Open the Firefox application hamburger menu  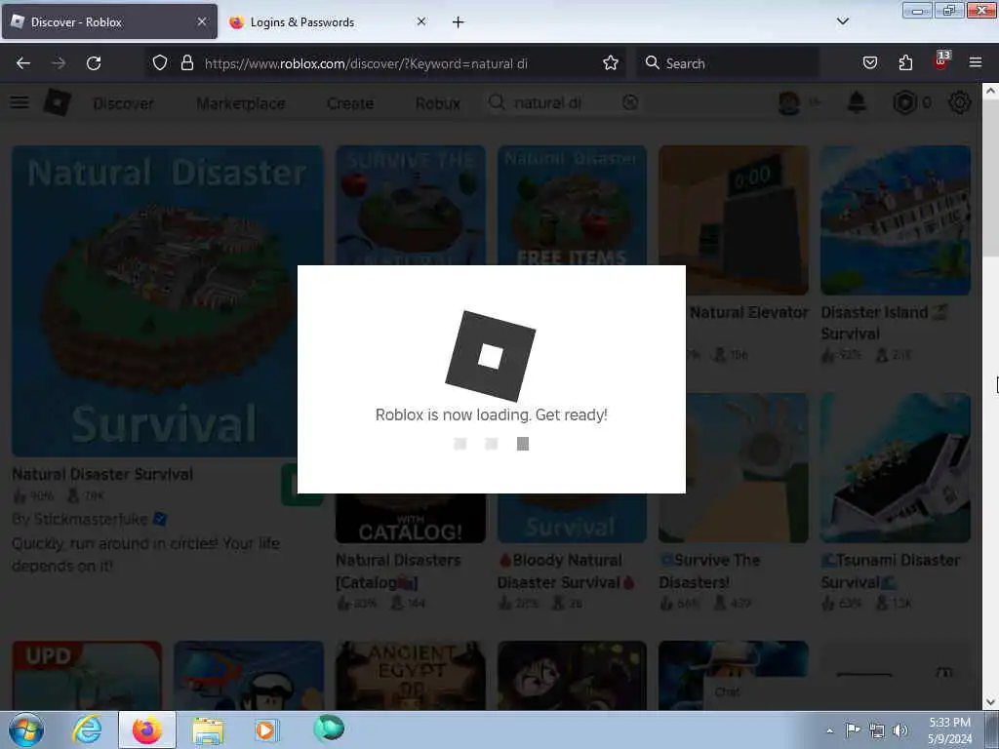click(x=976, y=62)
